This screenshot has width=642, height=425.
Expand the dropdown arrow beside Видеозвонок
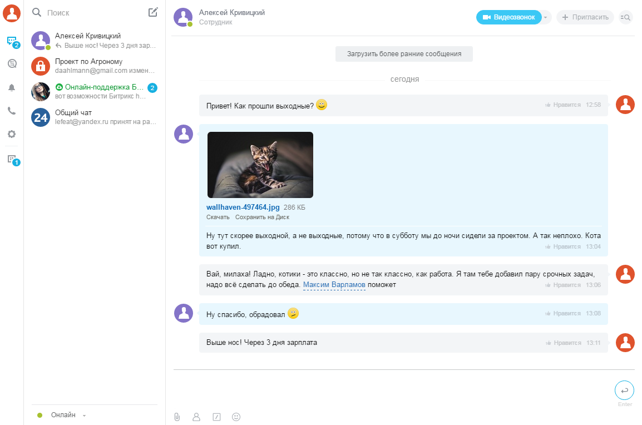click(x=546, y=17)
